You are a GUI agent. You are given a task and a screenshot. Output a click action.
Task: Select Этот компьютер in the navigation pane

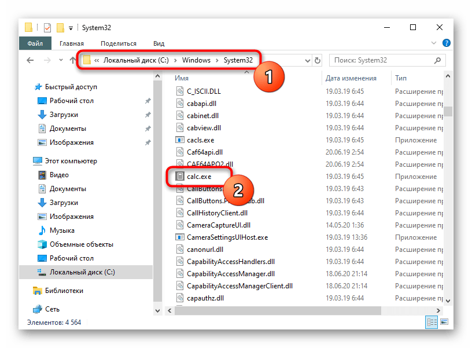(x=71, y=161)
